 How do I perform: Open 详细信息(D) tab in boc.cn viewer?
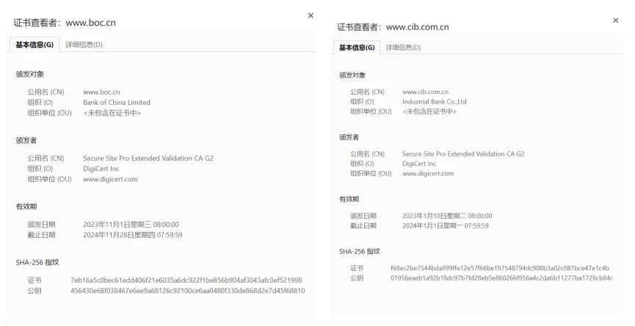84,45
